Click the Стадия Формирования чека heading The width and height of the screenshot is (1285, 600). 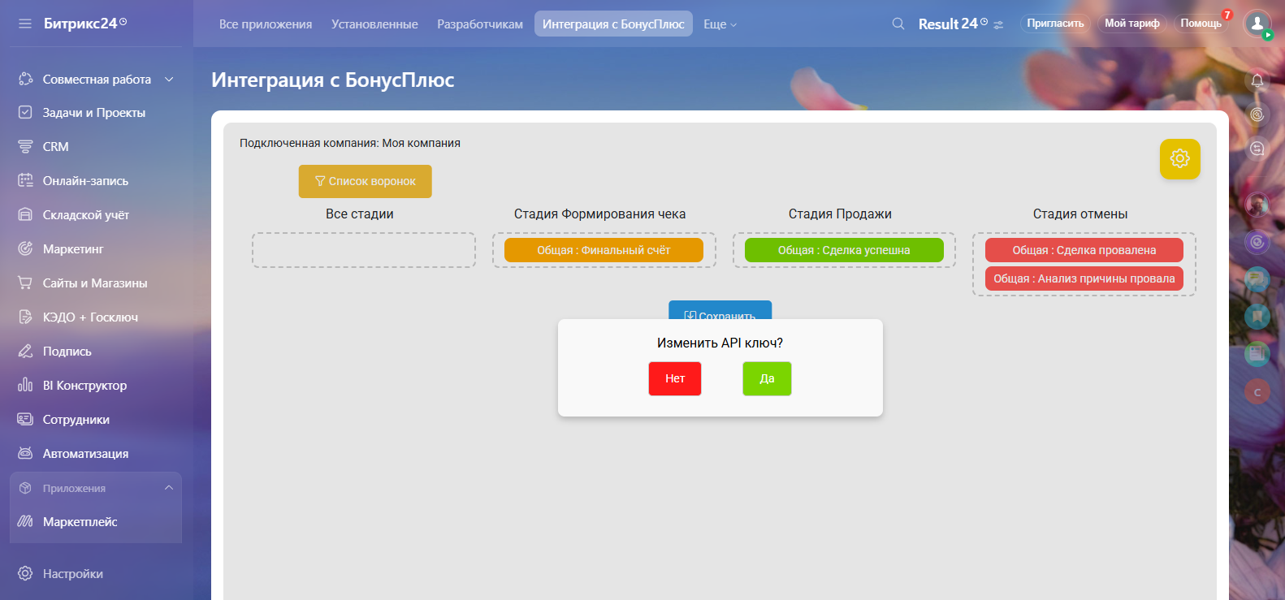point(600,214)
